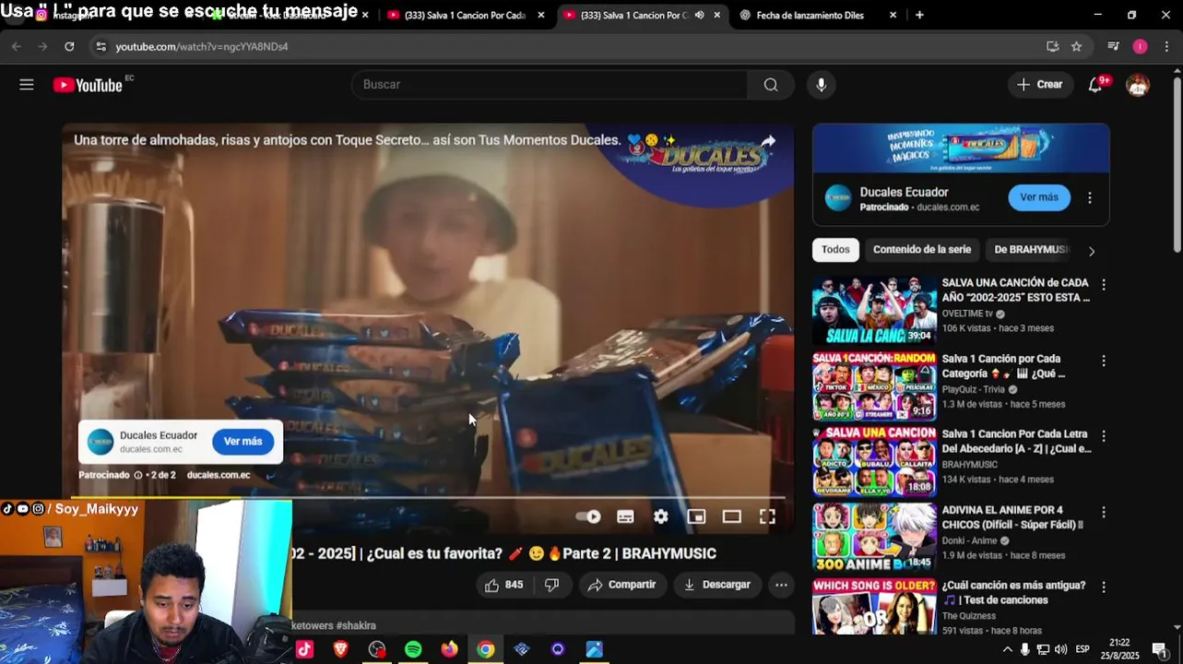Viewport: 1183px width, 664px height.
Task: Show more filter chips with the arrow
Action: pyautogui.click(x=1092, y=251)
